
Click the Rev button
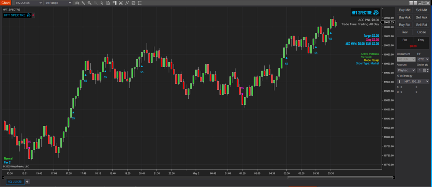click(404, 32)
